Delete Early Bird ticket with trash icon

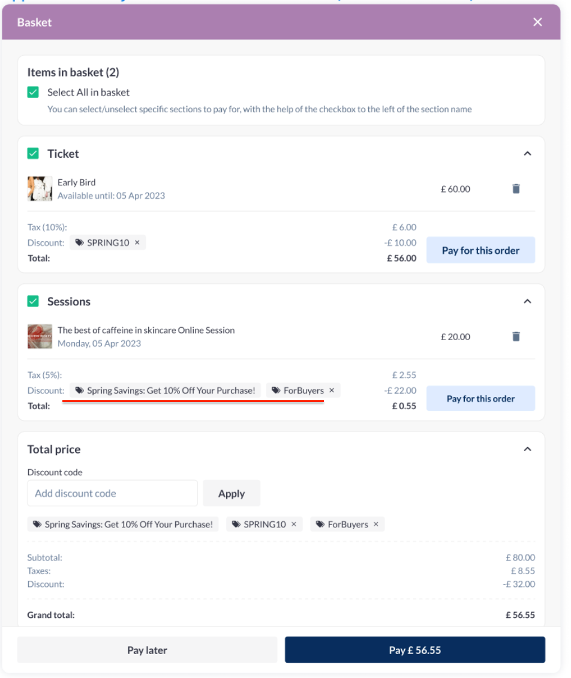[516, 189]
